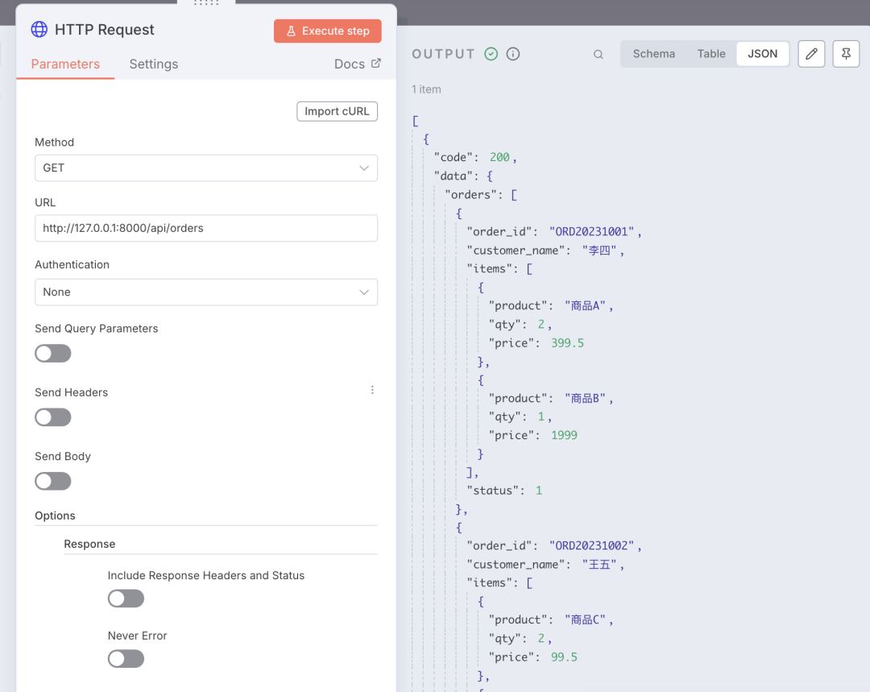The width and height of the screenshot is (870, 692).
Task: Click the three-dot menu beside Send Headers
Action: coord(372,390)
